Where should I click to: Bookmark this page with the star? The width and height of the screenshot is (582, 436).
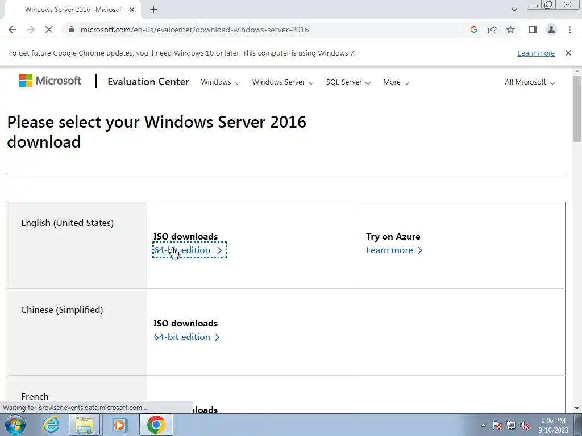click(x=510, y=30)
